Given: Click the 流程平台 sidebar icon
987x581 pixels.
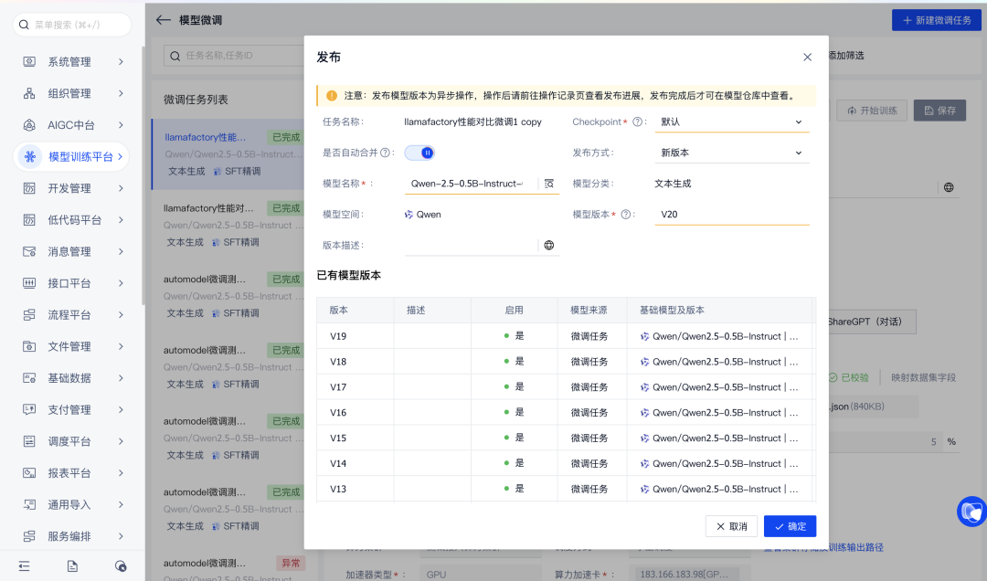Looking at the screenshot, I should [29, 315].
